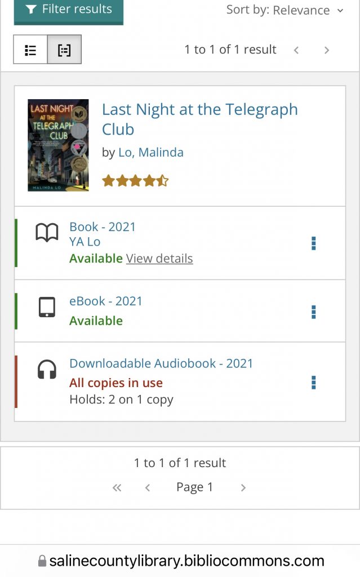Select the eBook - 2021 format
Image resolution: width=360 pixels, height=577 pixels.
pos(106,301)
